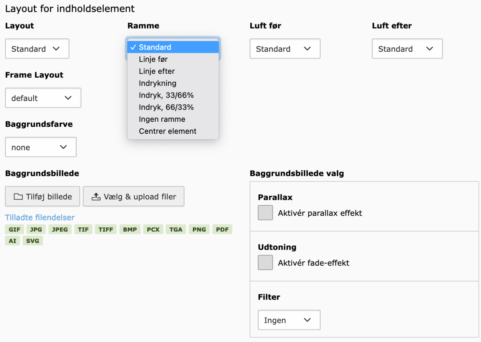
Task: Click the Tilladte filendelser link
Action: tap(40, 218)
